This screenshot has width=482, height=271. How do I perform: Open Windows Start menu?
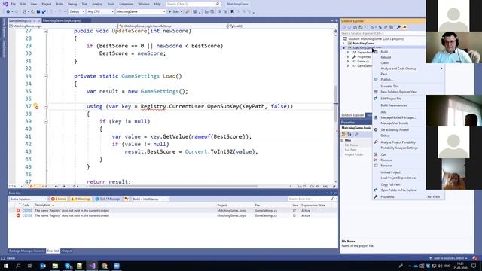click(x=6, y=266)
